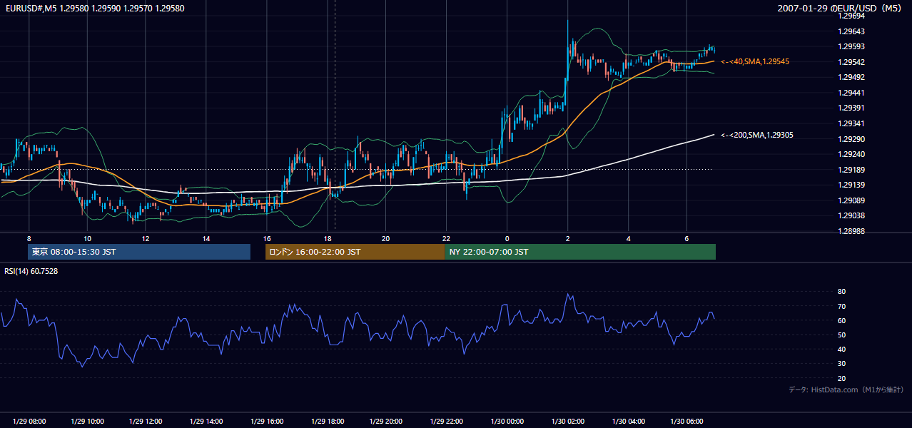The height and width of the screenshot is (428, 912).
Task: Select the 1/30 02:00 date label
Action: pos(569,421)
